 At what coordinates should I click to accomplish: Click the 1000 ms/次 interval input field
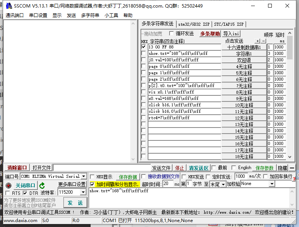(241, 176)
